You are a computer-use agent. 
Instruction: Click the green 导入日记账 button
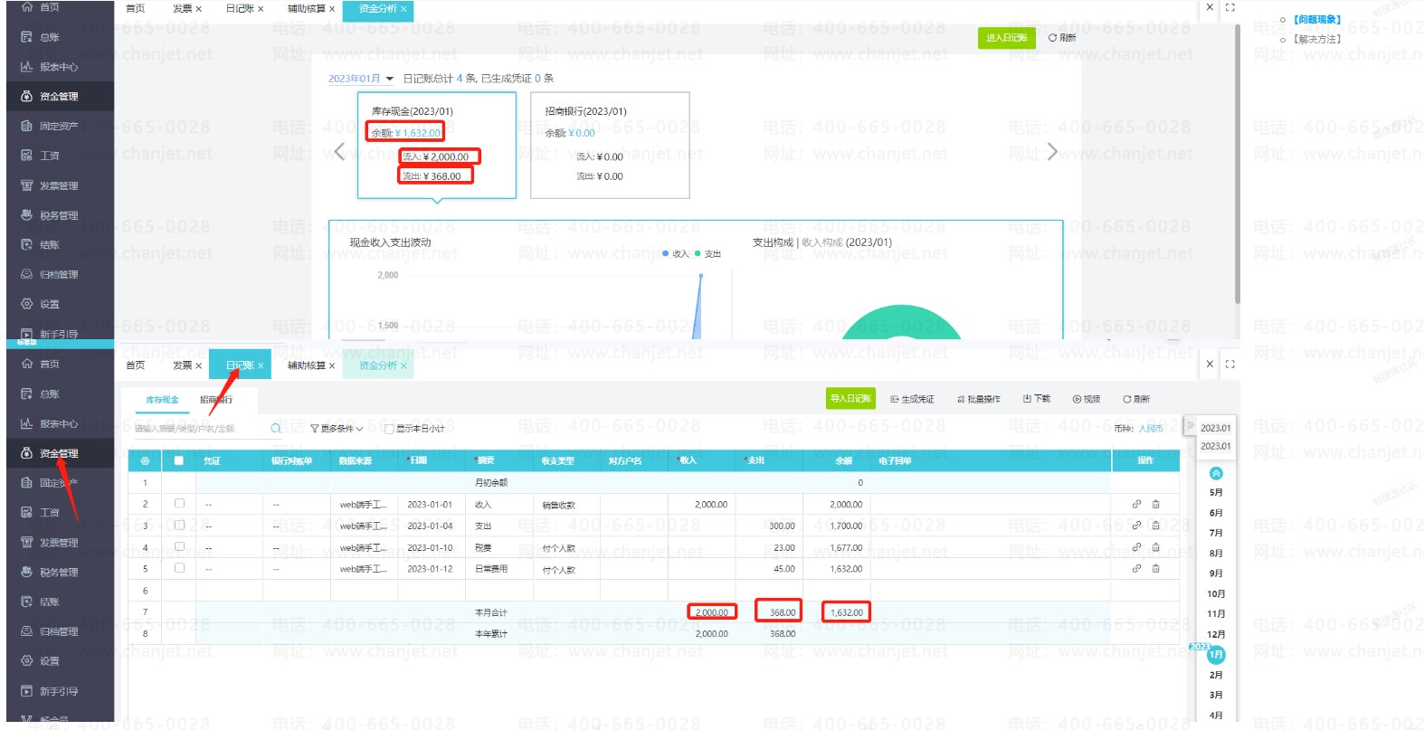point(850,399)
